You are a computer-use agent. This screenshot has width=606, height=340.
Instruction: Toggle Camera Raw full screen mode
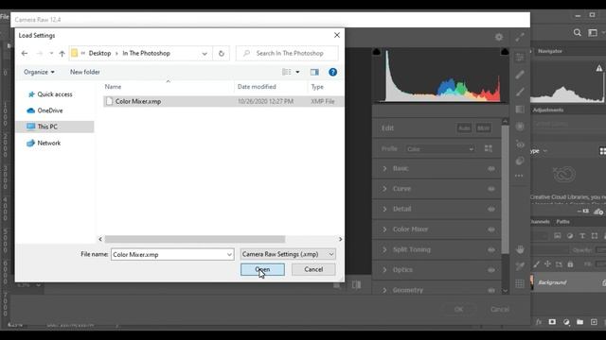tap(520, 37)
